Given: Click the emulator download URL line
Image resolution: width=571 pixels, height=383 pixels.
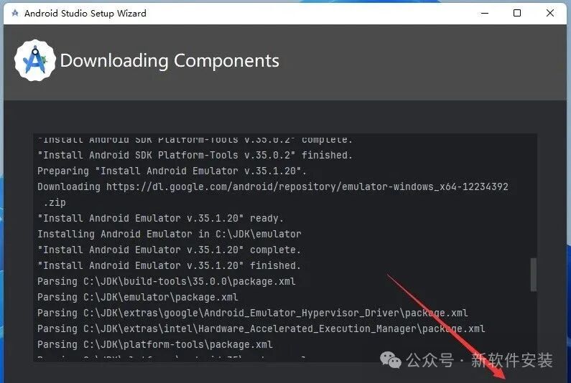Looking at the screenshot, I should coord(273,186).
